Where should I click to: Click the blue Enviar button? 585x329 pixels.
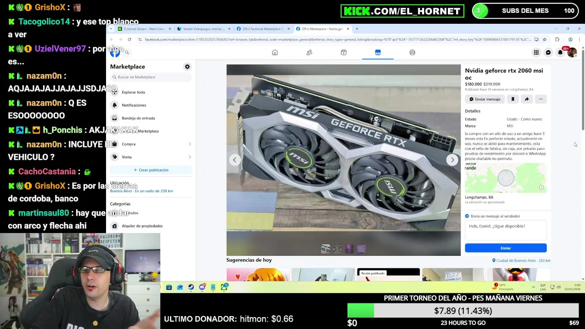click(505, 248)
